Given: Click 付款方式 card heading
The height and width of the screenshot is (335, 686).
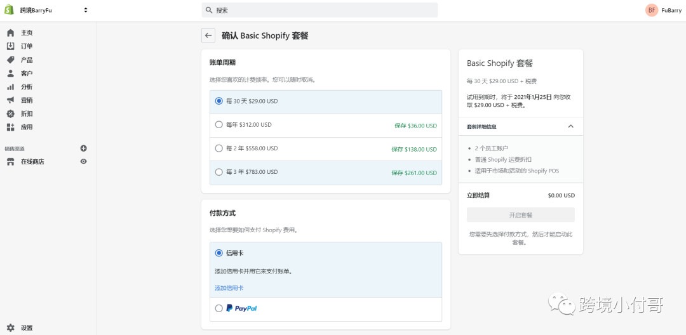Looking at the screenshot, I should coord(223,213).
